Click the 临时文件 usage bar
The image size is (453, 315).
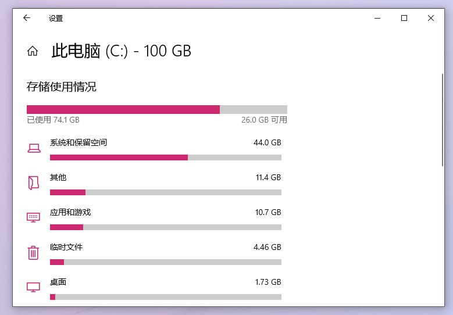(166, 262)
